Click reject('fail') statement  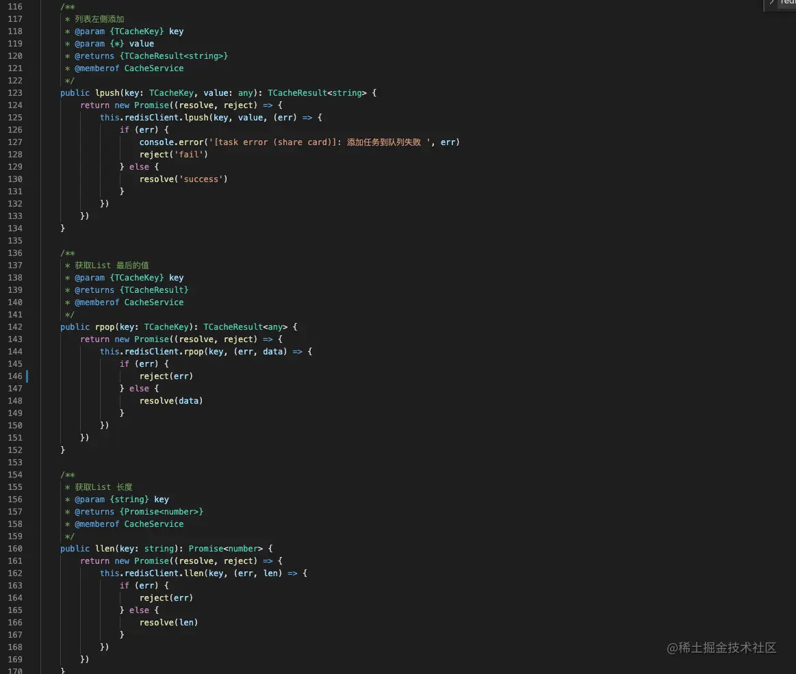click(x=174, y=154)
